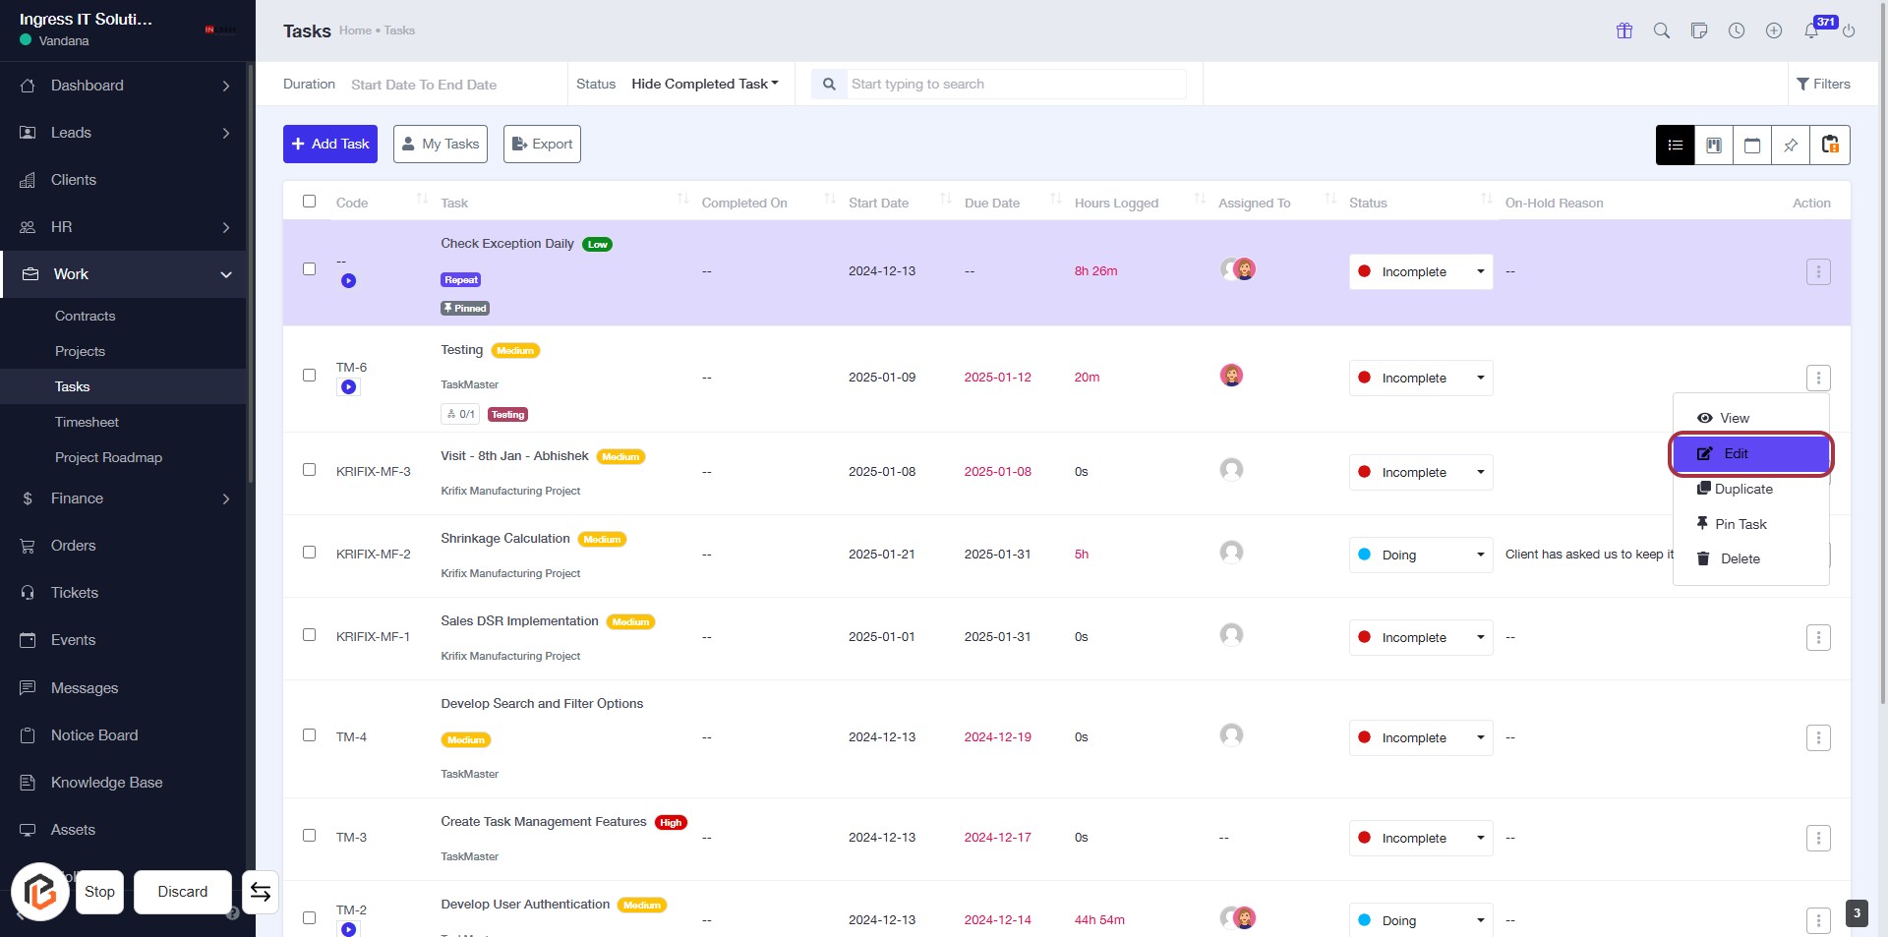Start timer on TM-6 task play icon
Viewport: 1888px width, 937px height.
pos(348,387)
